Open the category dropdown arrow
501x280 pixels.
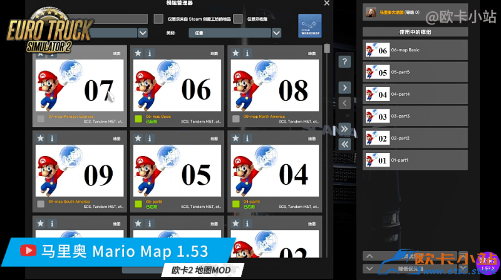[x=276, y=33]
